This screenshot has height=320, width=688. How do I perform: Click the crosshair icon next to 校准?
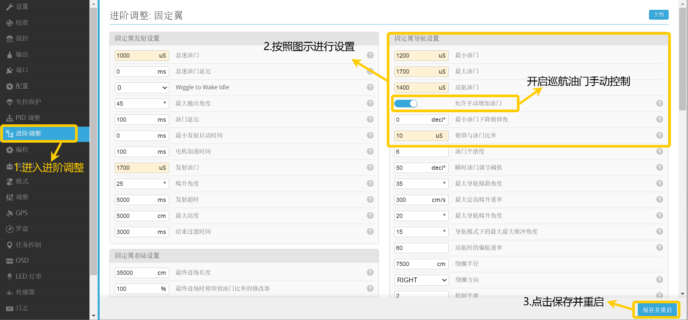point(10,23)
